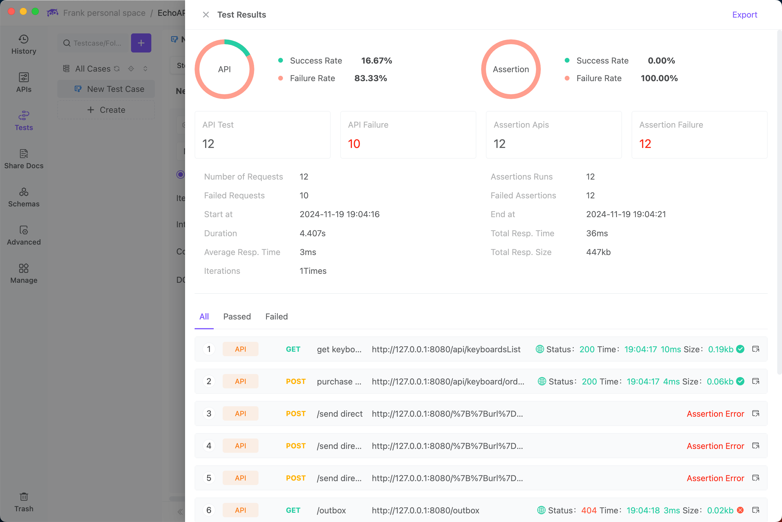The width and height of the screenshot is (782, 522).
Task: Click the EchoAPI owl logo icon
Action: pos(53,13)
